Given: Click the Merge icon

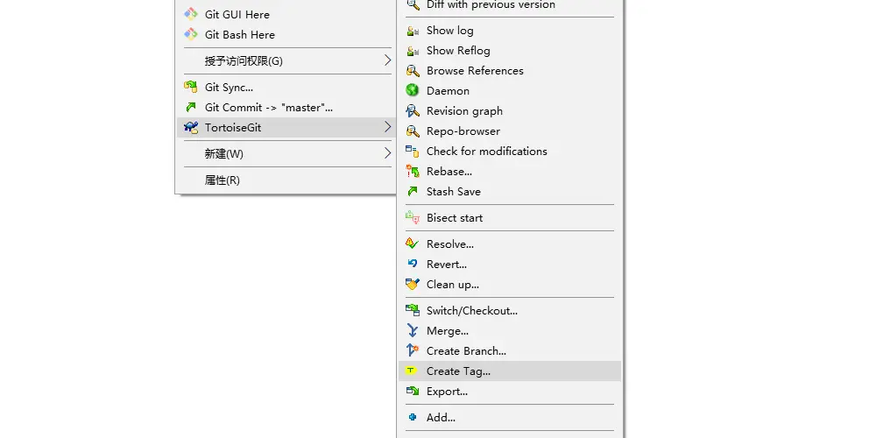Looking at the screenshot, I should 413,330.
